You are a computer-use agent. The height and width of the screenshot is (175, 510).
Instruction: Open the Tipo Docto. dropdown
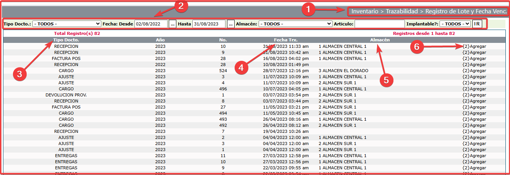click(x=67, y=24)
